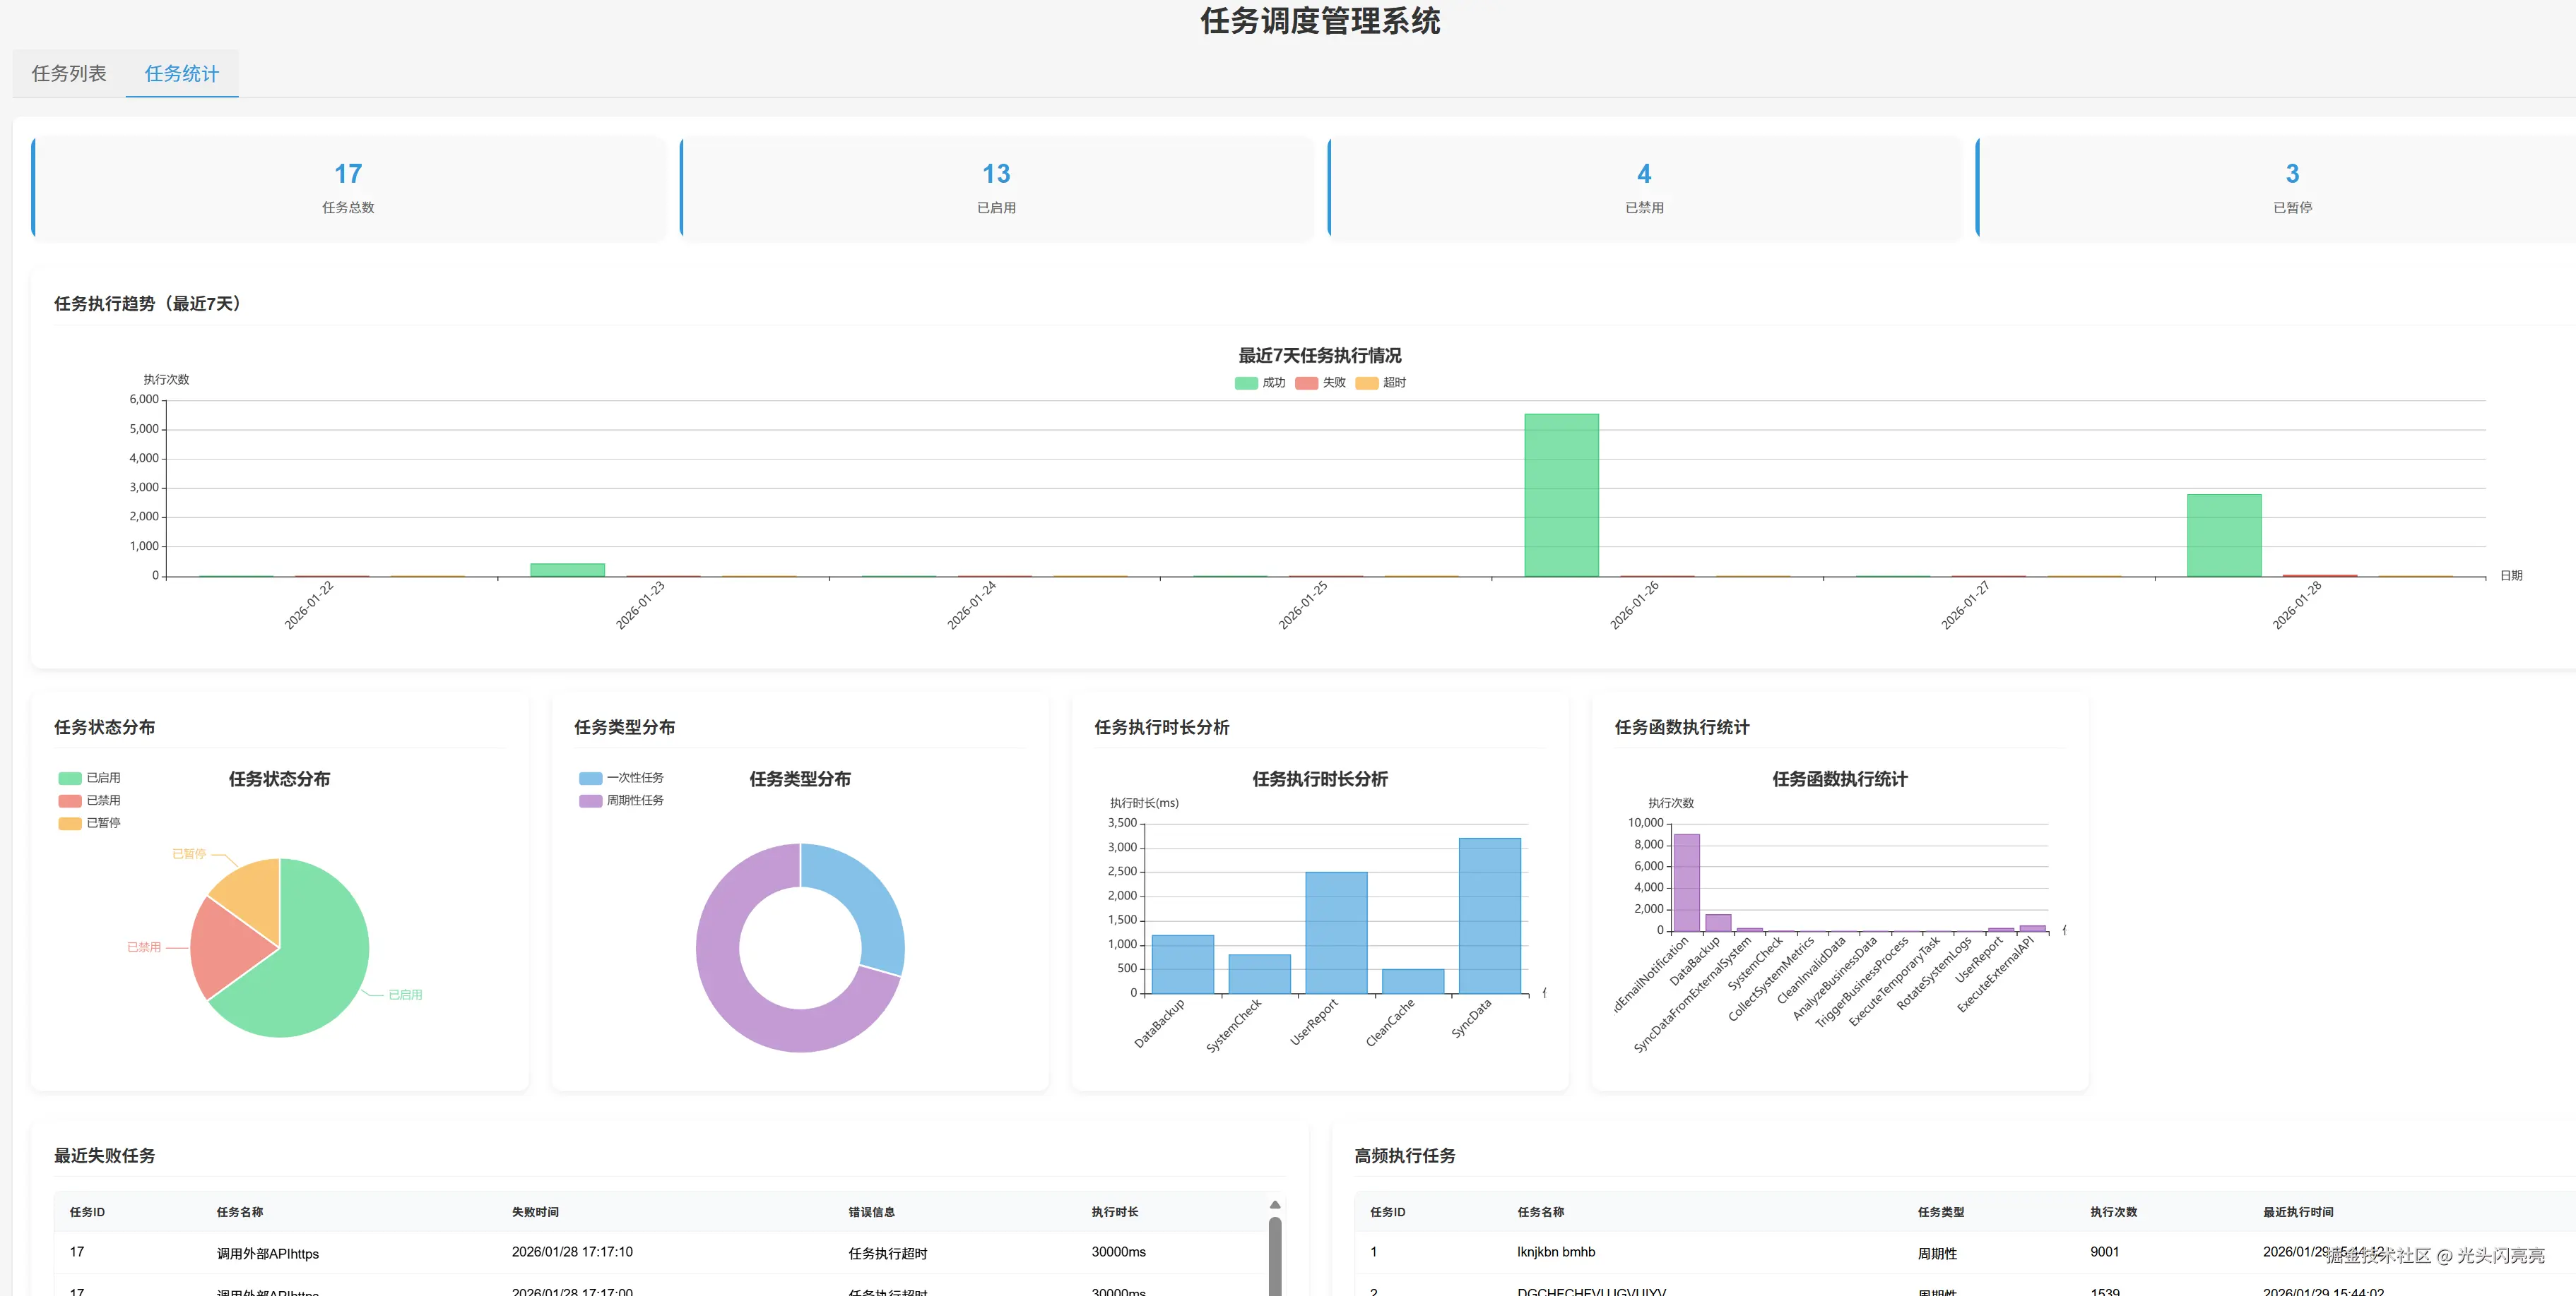The image size is (2576, 1296).
Task: Click the 任务总数 17 stat card
Action: tap(348, 188)
